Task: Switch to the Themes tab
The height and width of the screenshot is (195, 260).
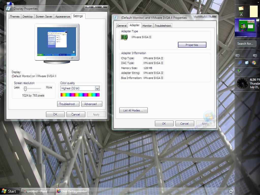Action: (x=15, y=17)
